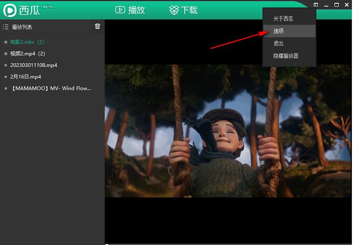The height and width of the screenshot is (245, 354).
Task: Open the 下载 download tab
Action: click(x=183, y=10)
